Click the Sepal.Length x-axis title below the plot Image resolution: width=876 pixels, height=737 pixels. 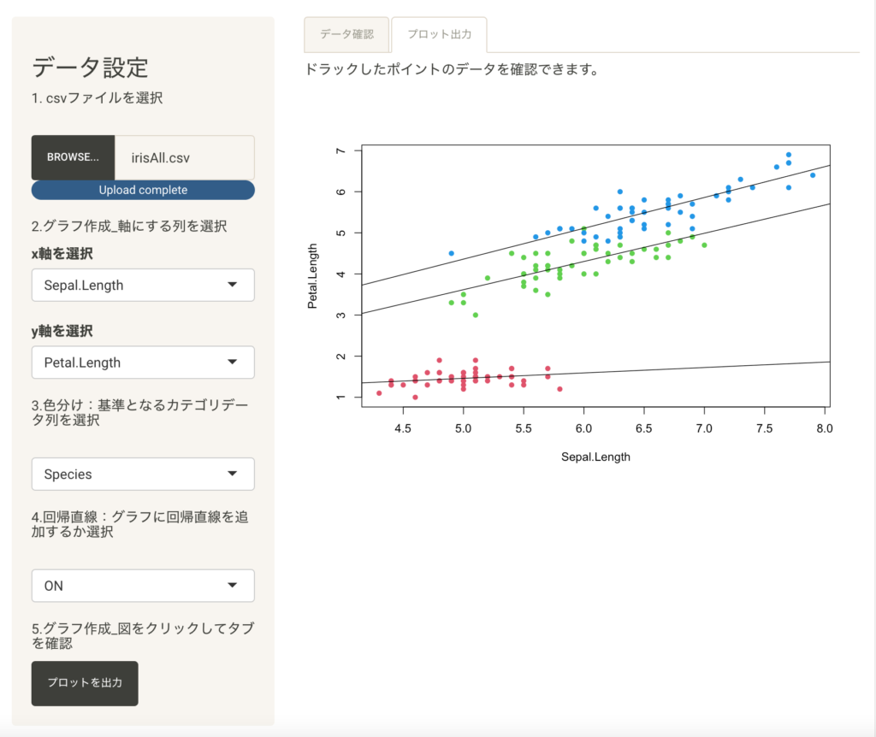[595, 457]
